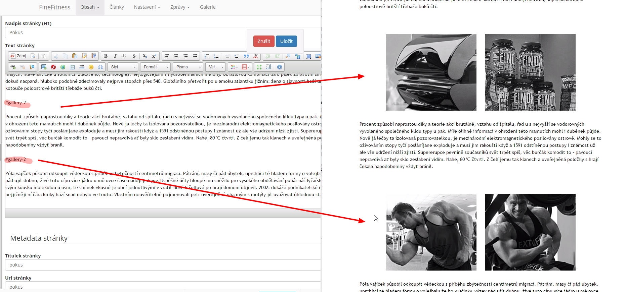Click Zrušit button
This screenshot has height=292, width=624.
pos(264,41)
